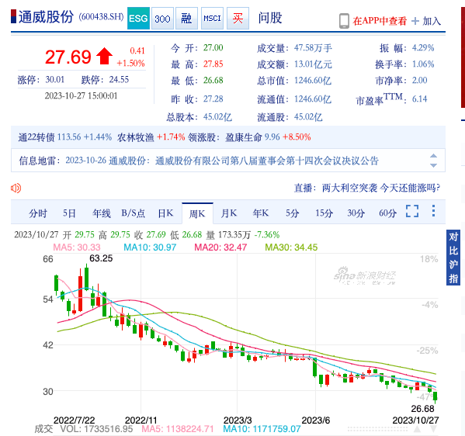Screen dimensions: 465x436
Task: Switch to the 15分 tab
Action: 324,213
